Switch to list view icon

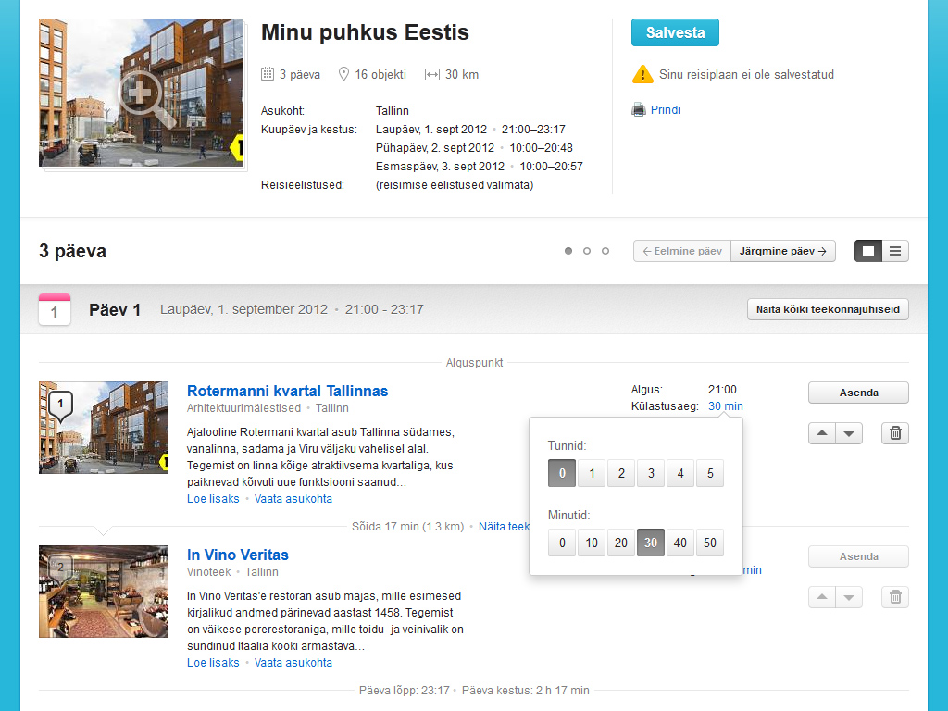pyautogui.click(x=895, y=251)
